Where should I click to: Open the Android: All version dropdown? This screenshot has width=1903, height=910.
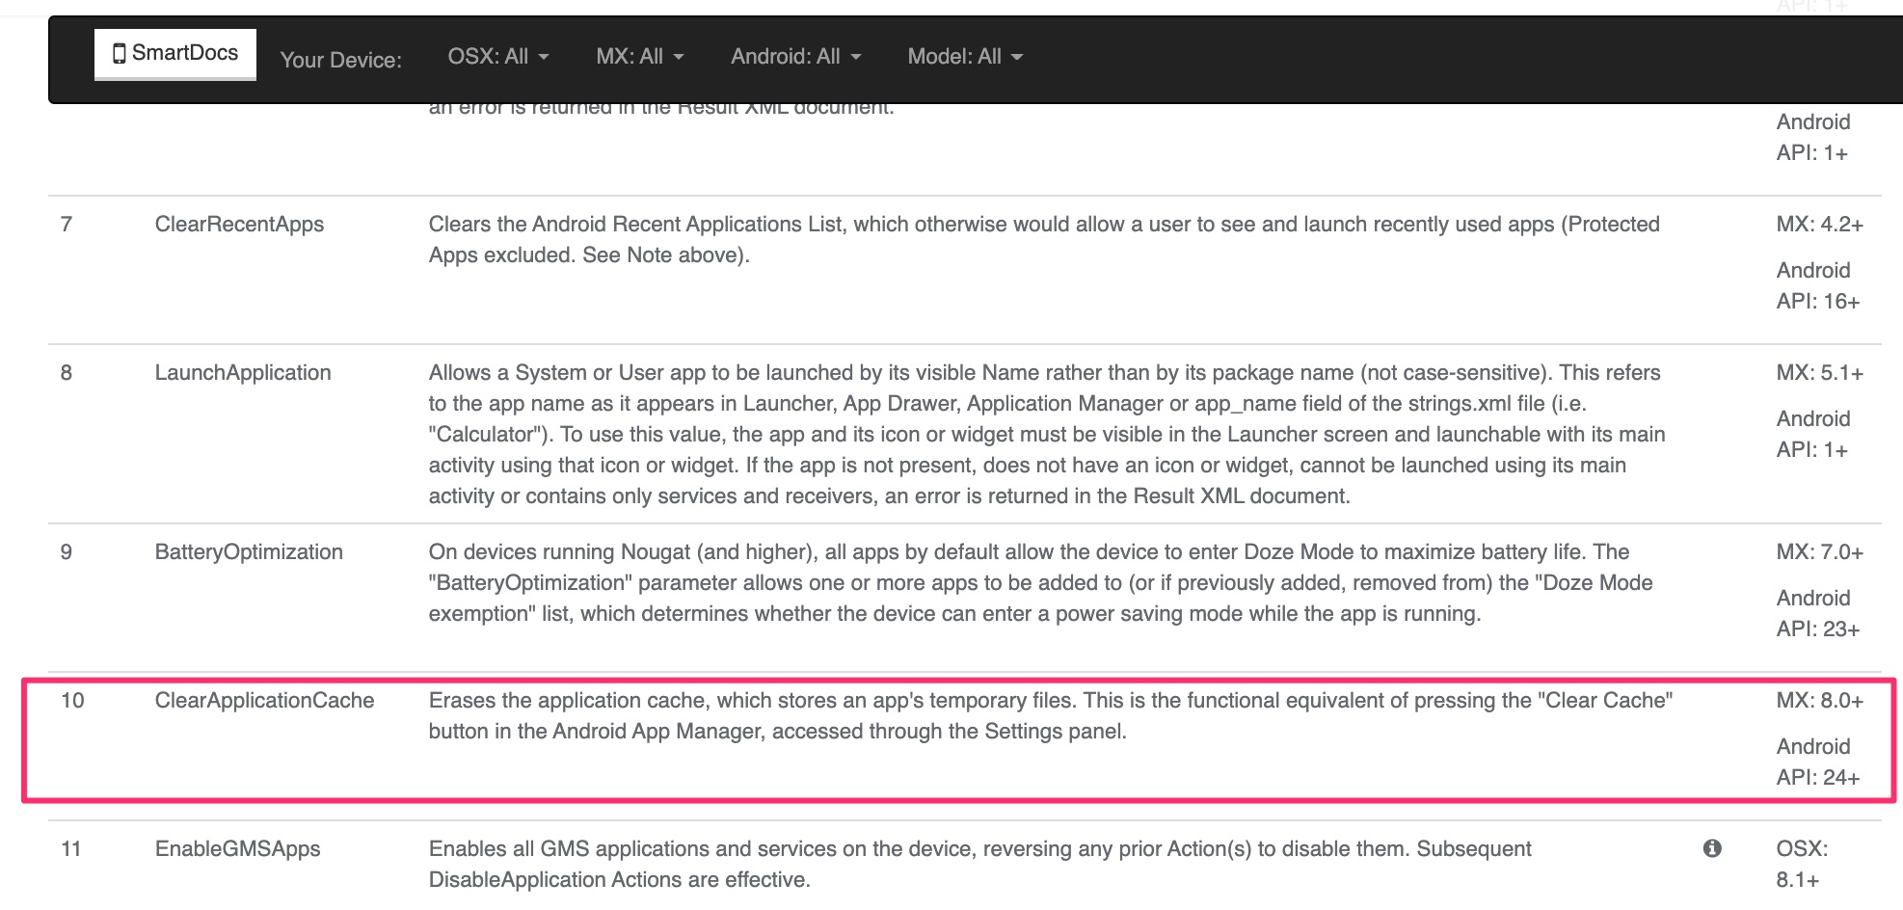pyautogui.click(x=795, y=57)
